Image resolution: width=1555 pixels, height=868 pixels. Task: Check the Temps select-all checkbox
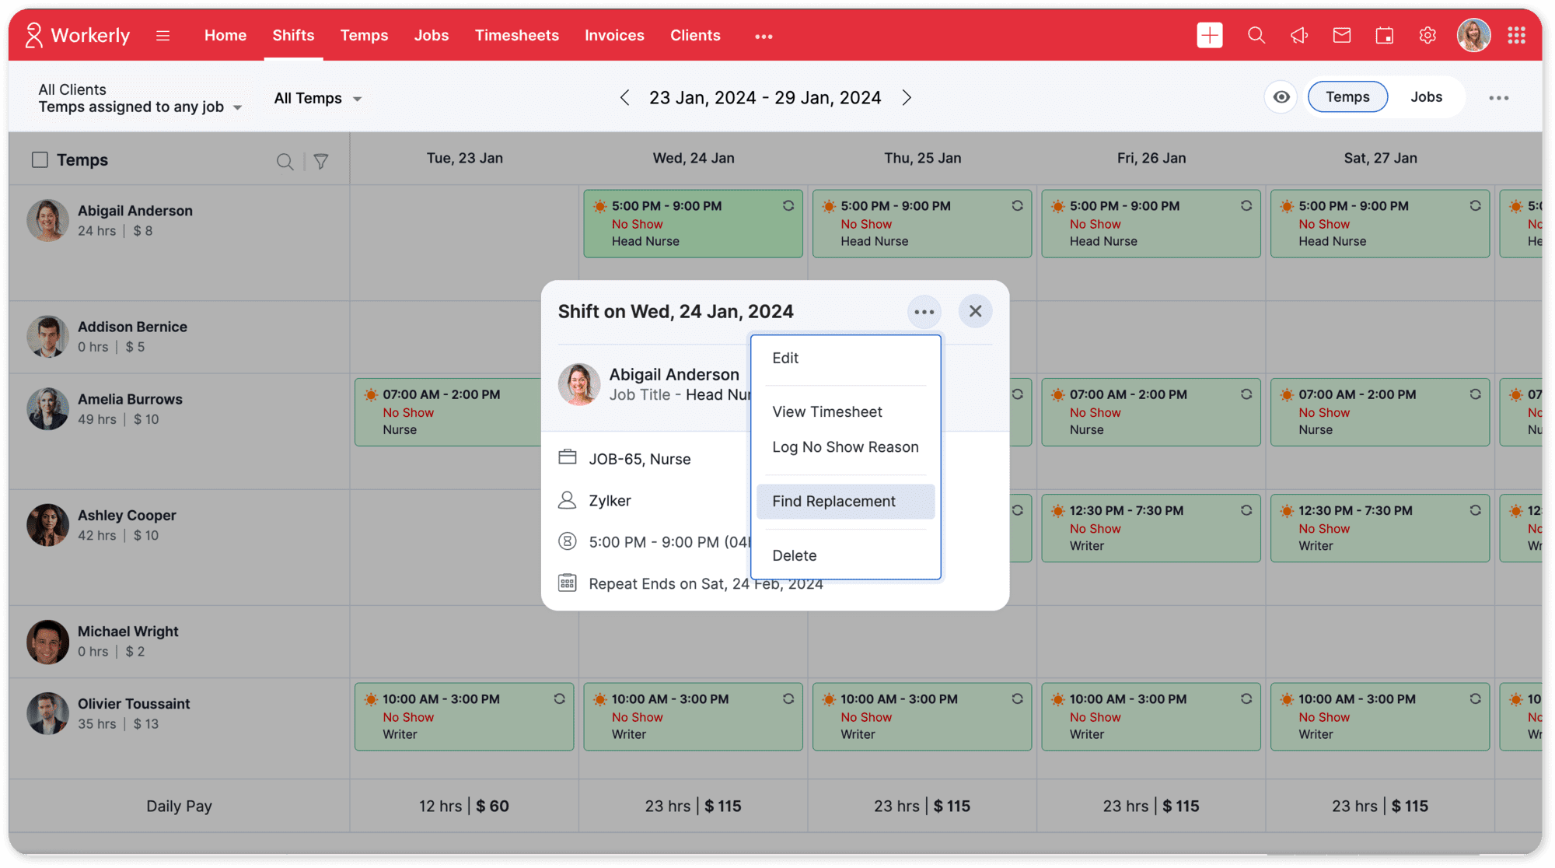40,159
